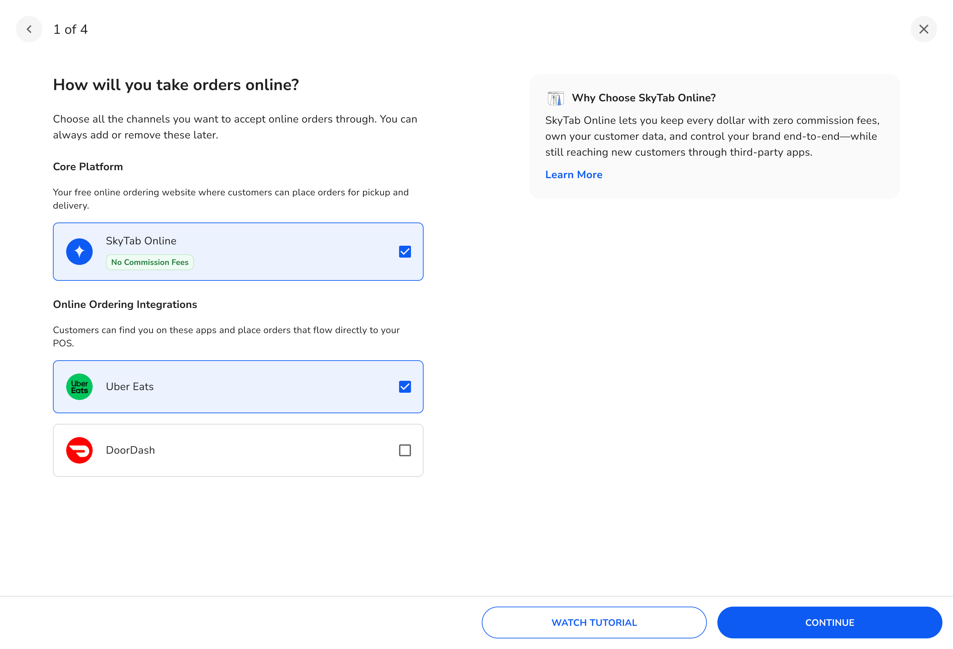The height and width of the screenshot is (649, 953).
Task: Click the No Commission Fees badge
Action: [x=149, y=262]
